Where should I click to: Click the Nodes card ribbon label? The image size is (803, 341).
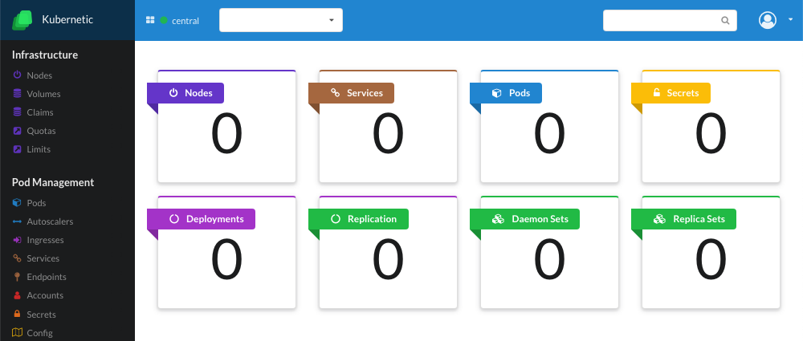185,93
